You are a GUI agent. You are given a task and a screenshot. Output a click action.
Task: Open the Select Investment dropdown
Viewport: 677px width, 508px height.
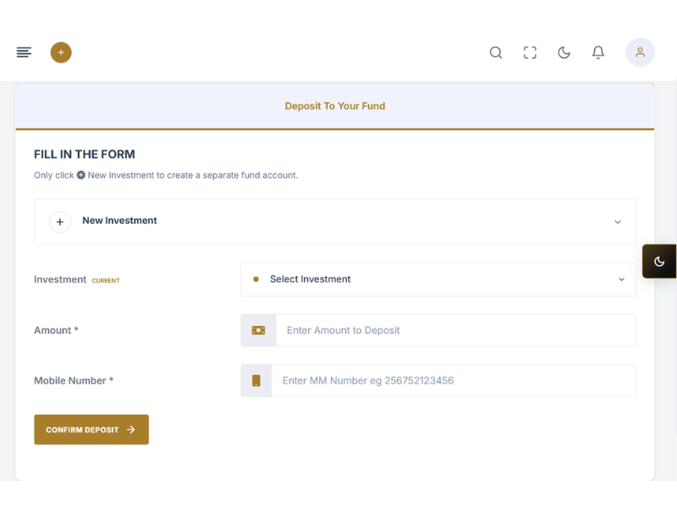[438, 279]
